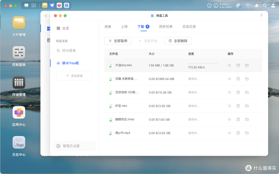279x174 pixels.
Task: Delete the 蝴蝶效应.rmvb download task
Action: (238, 119)
